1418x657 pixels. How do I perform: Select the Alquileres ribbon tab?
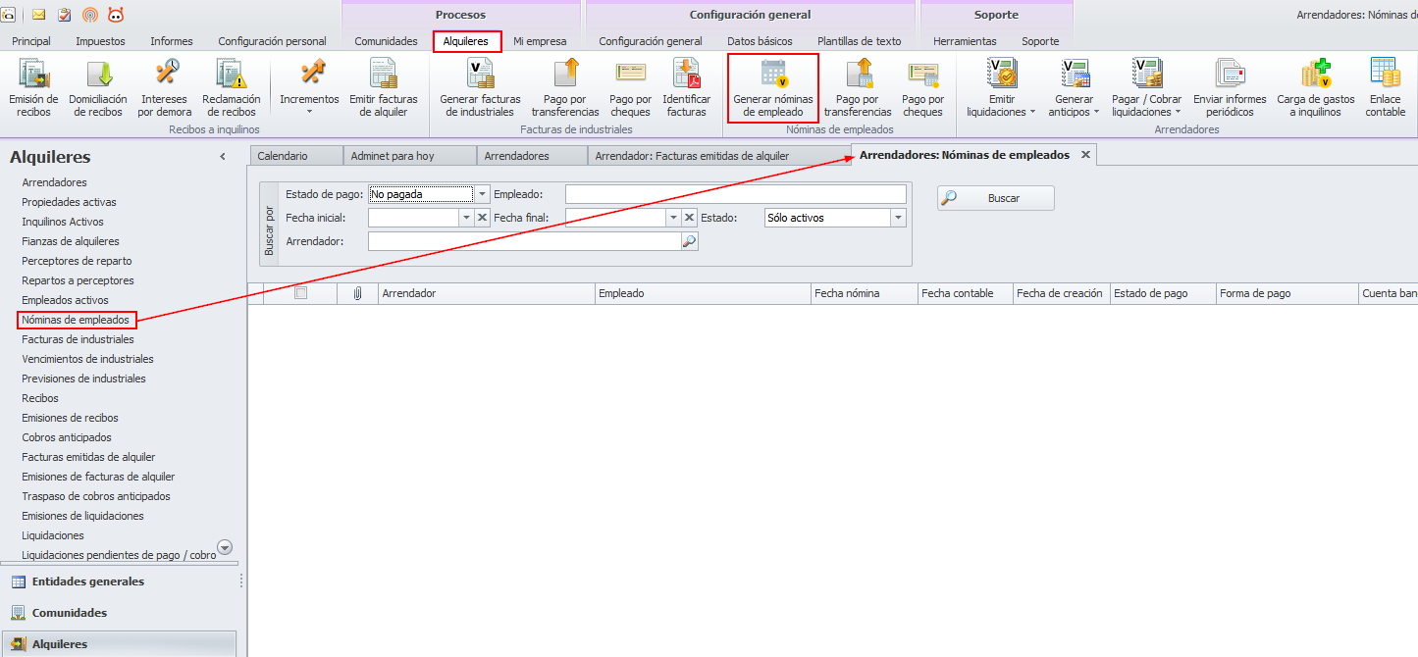coord(466,41)
